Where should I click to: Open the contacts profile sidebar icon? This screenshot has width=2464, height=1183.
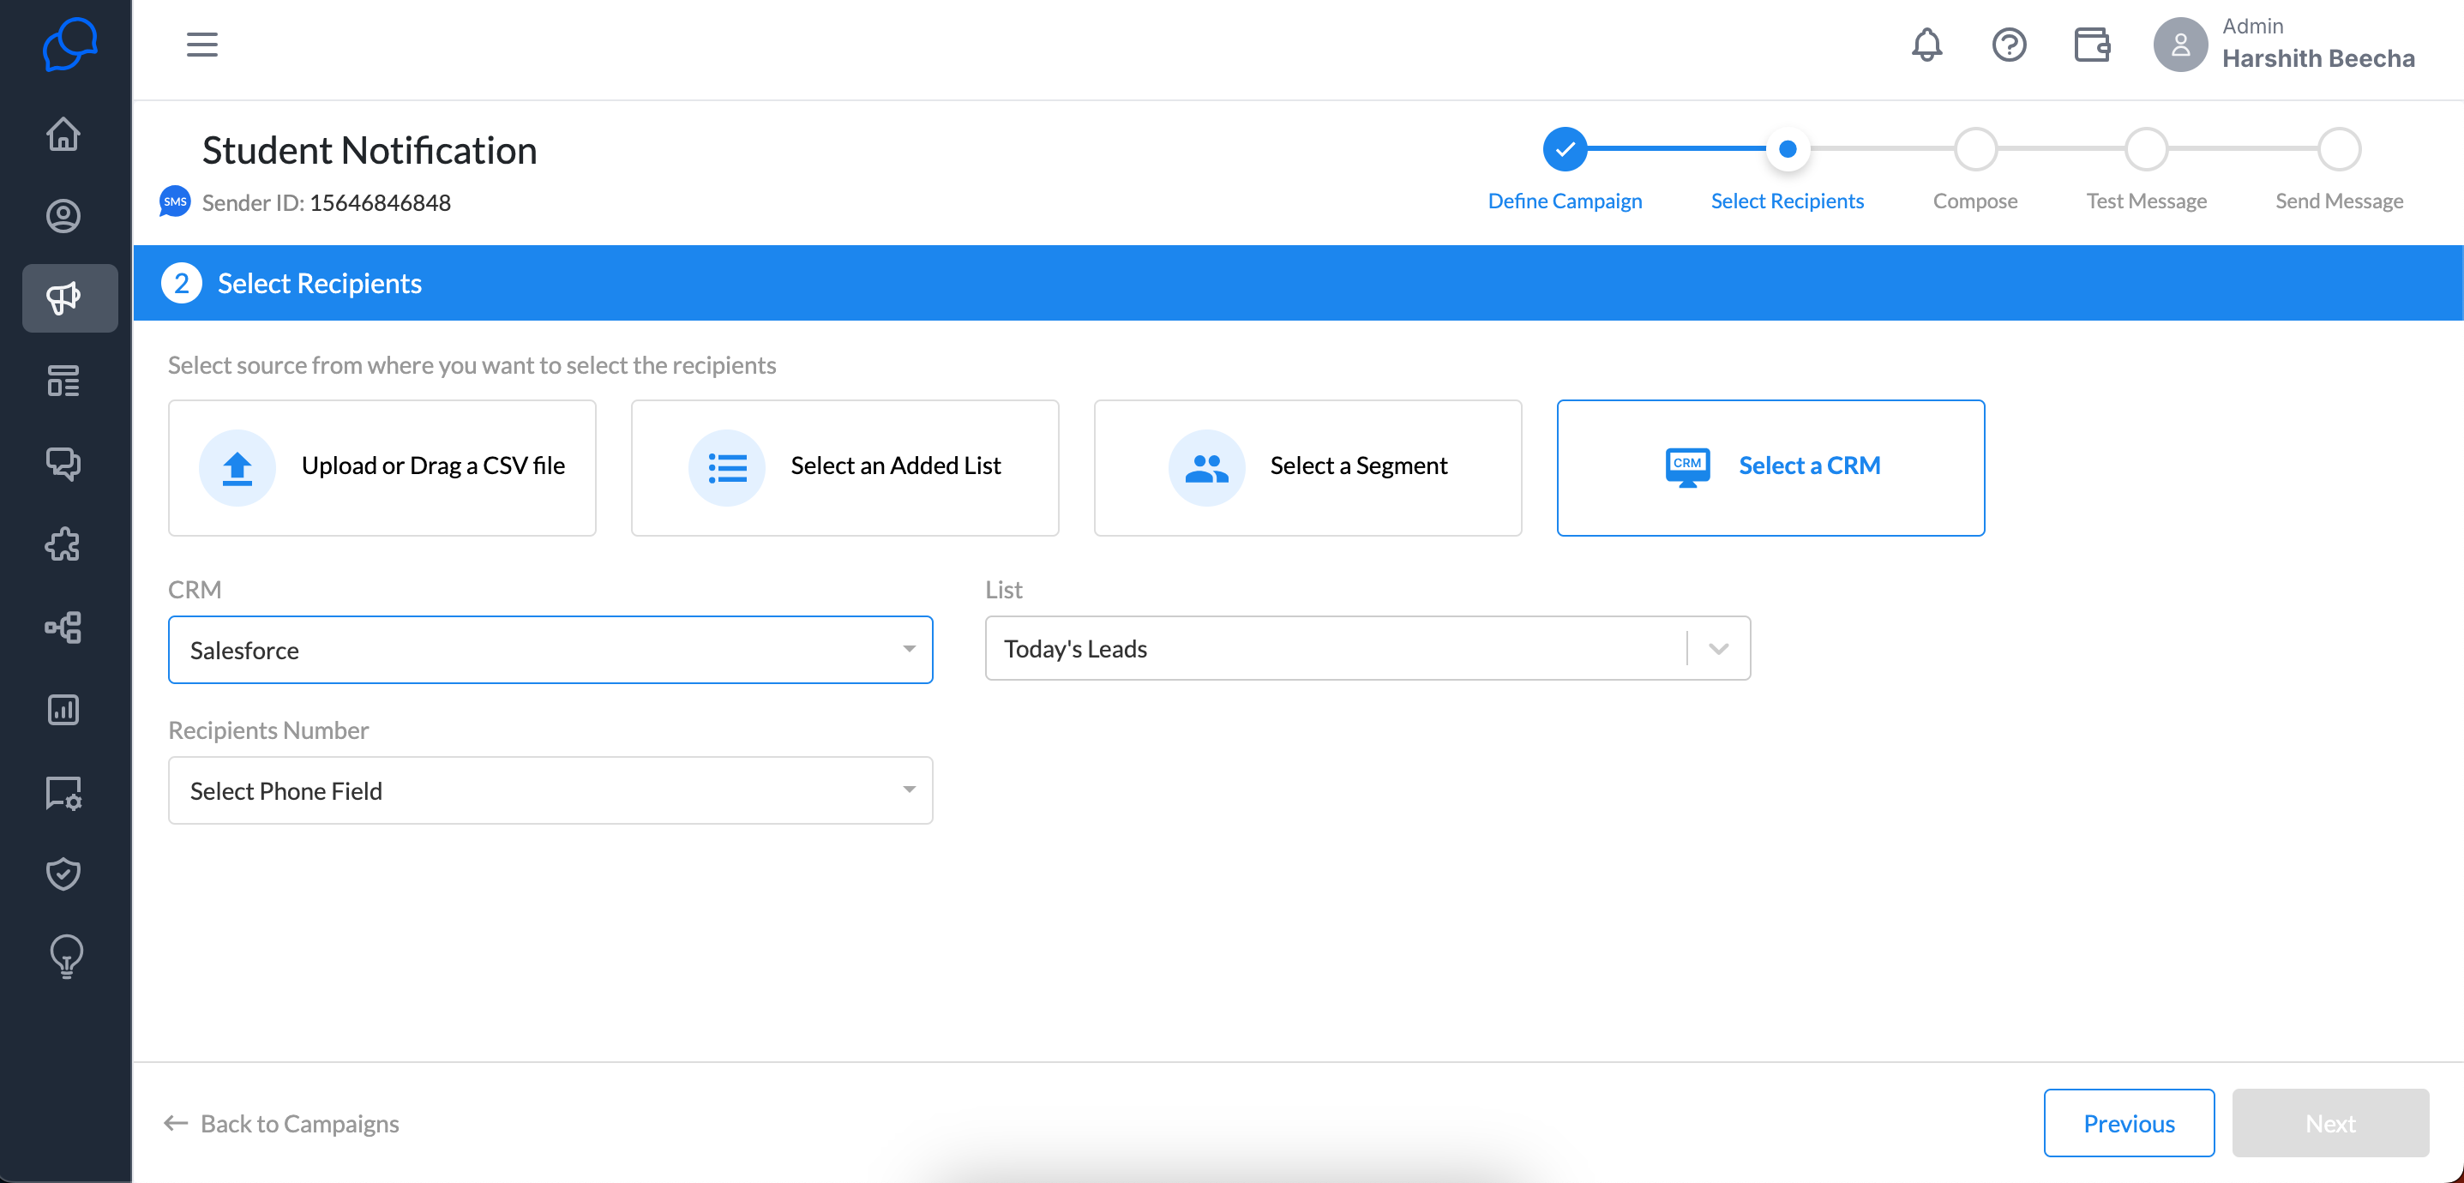(63, 215)
